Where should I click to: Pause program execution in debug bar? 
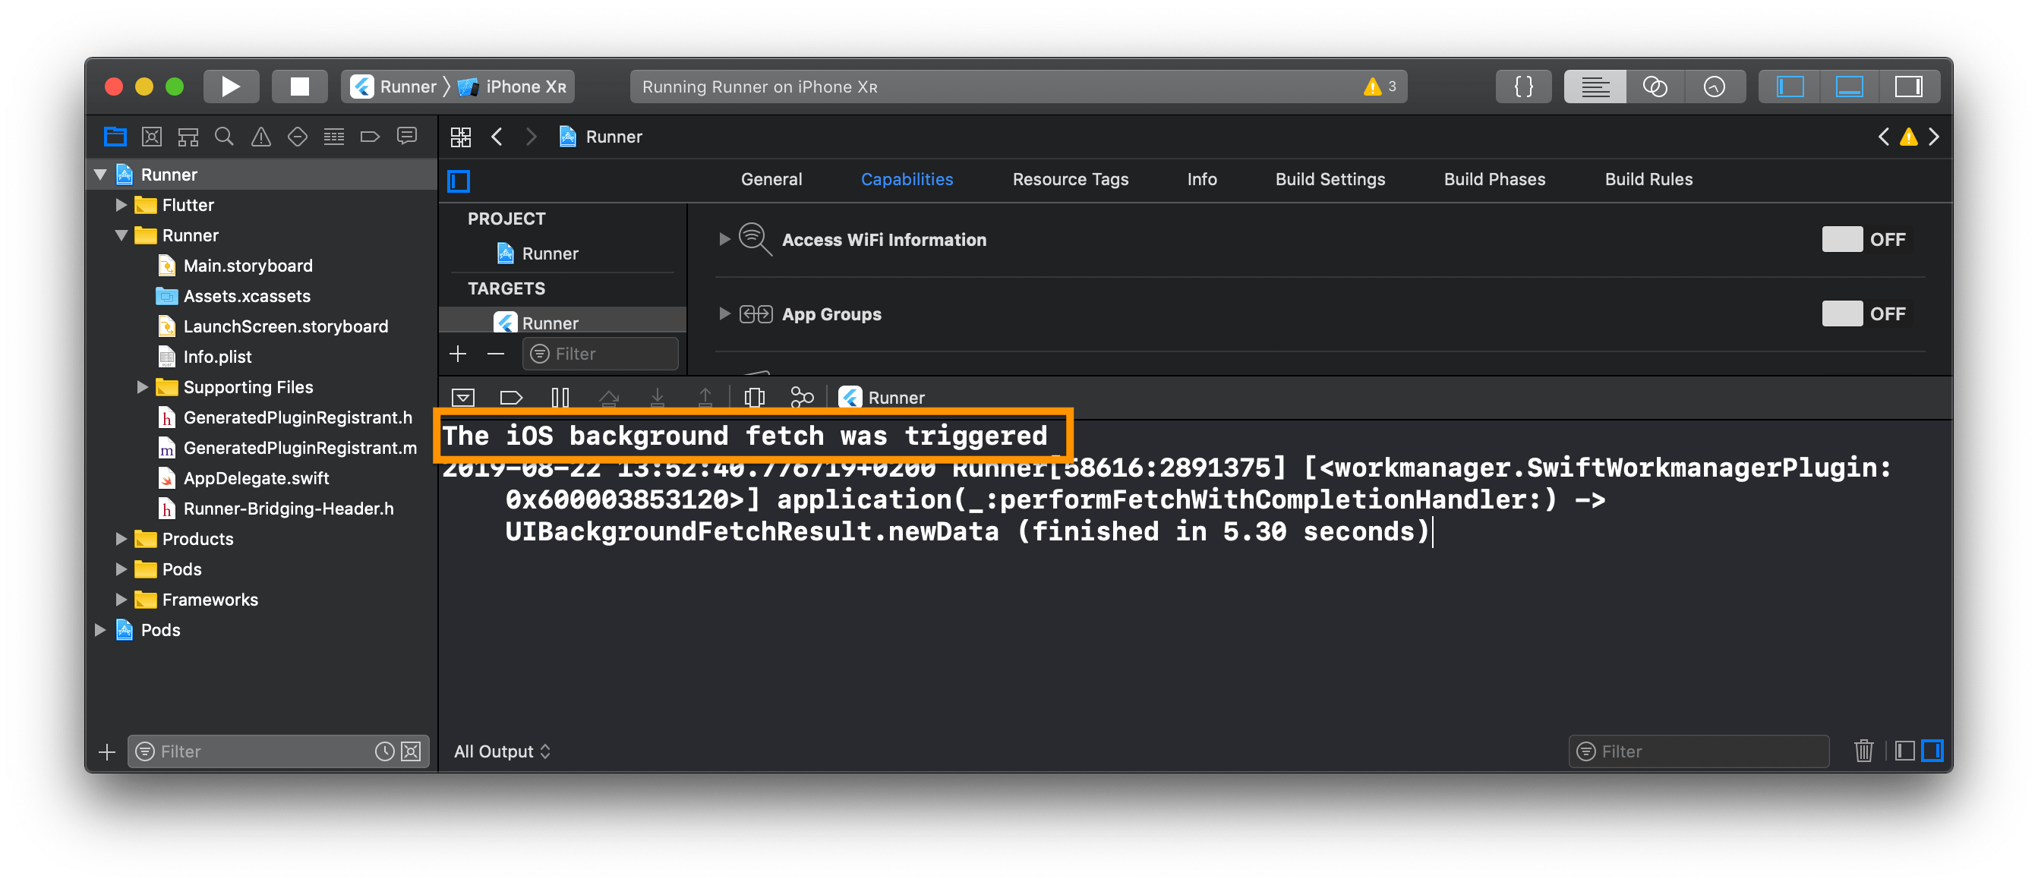[560, 397]
